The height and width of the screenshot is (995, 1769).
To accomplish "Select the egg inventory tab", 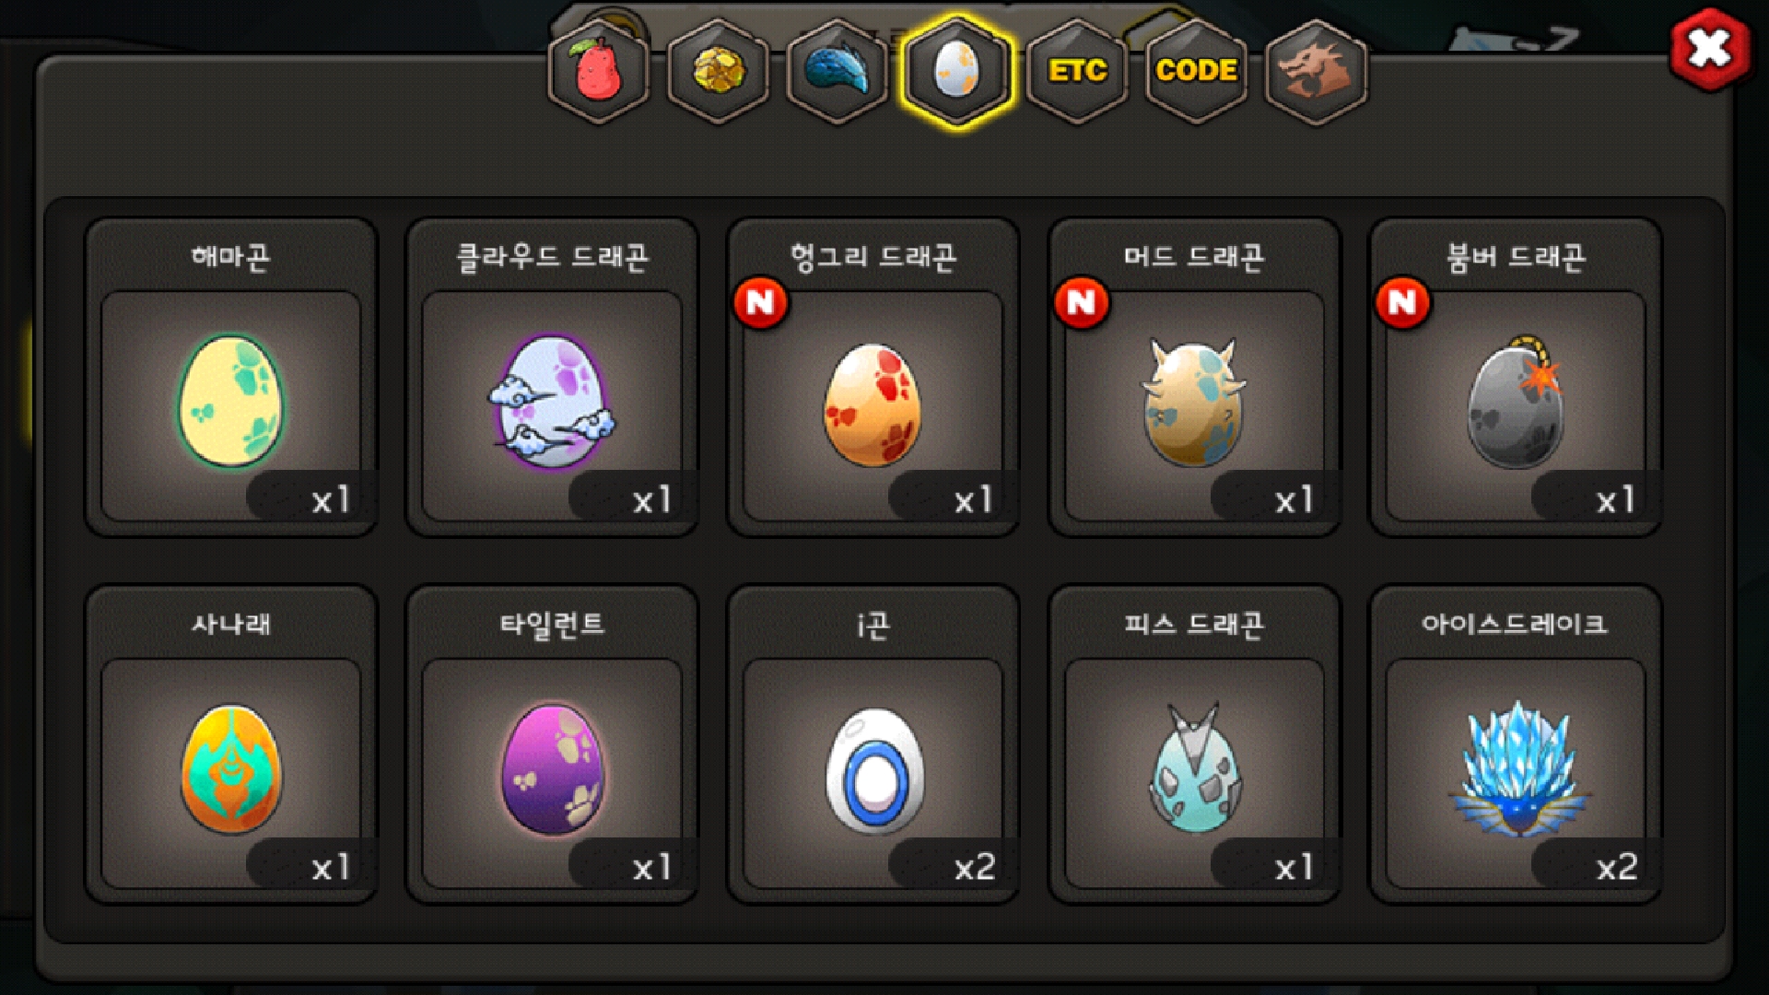I will (x=957, y=71).
